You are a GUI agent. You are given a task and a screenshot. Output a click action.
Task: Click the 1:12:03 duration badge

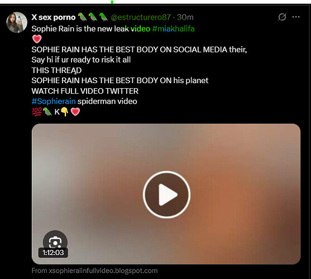[x=53, y=253]
